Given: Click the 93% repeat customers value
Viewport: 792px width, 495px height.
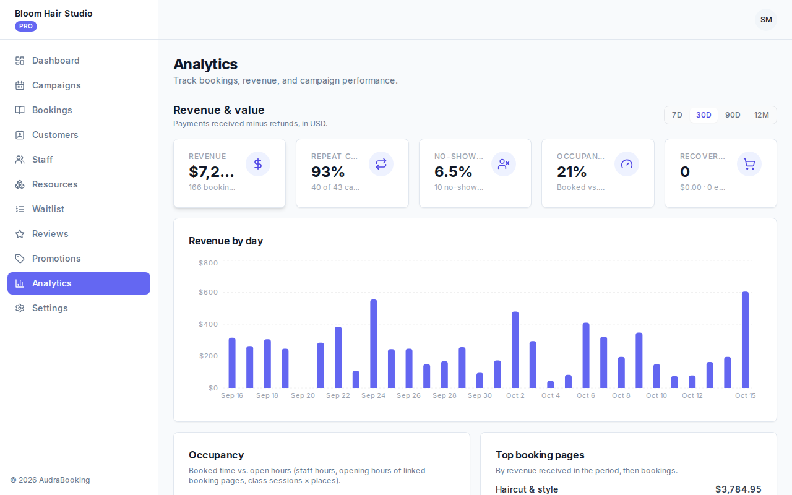Looking at the screenshot, I should tap(328, 171).
